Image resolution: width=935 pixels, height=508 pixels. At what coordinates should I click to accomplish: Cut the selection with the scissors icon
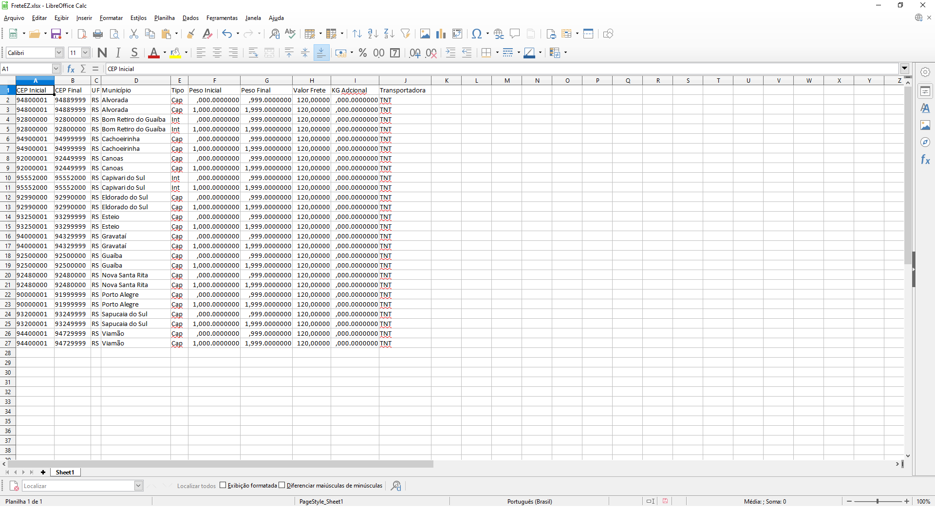coord(134,34)
